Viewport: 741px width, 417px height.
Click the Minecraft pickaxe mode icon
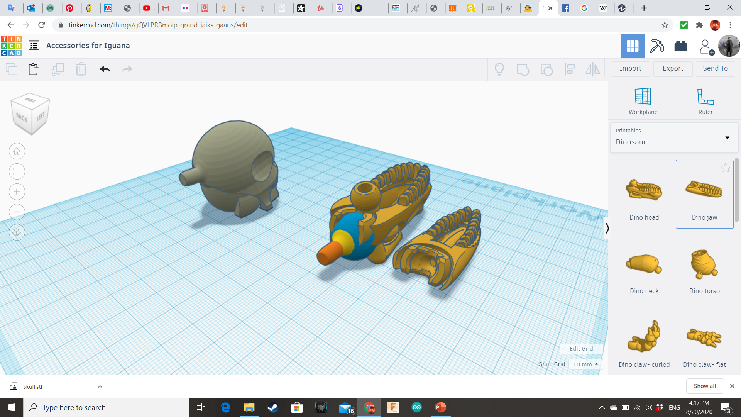click(x=656, y=46)
